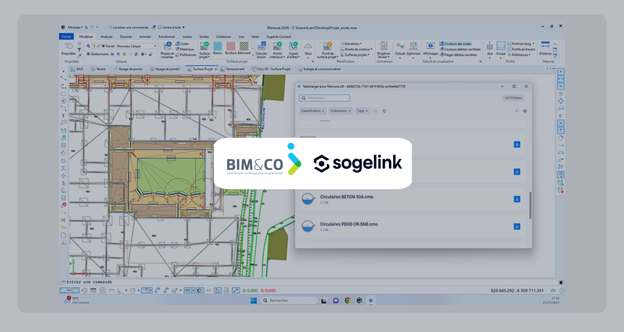Switch to the Terrassement document tab
The height and width of the screenshot is (332, 624).
(233, 69)
